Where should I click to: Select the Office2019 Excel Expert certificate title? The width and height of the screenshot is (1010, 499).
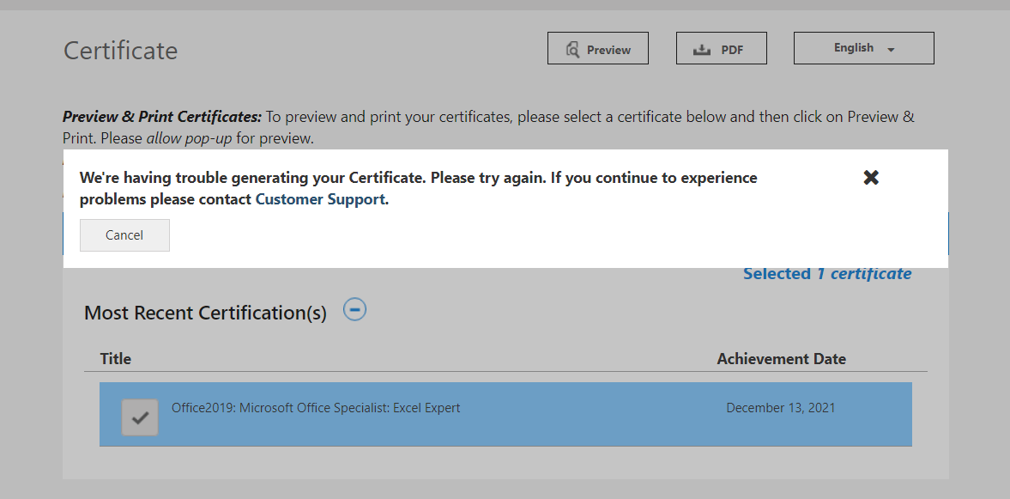316,407
